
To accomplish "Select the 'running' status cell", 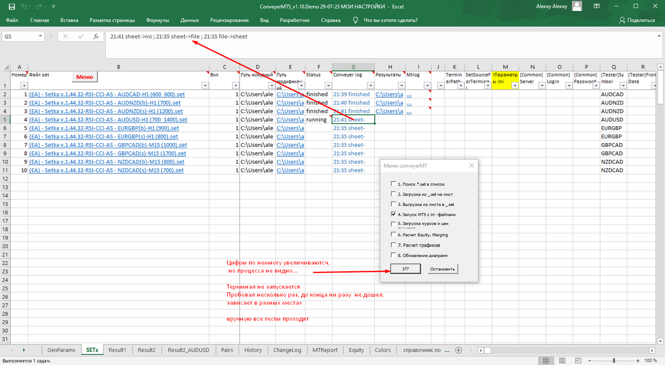I will (x=319, y=119).
